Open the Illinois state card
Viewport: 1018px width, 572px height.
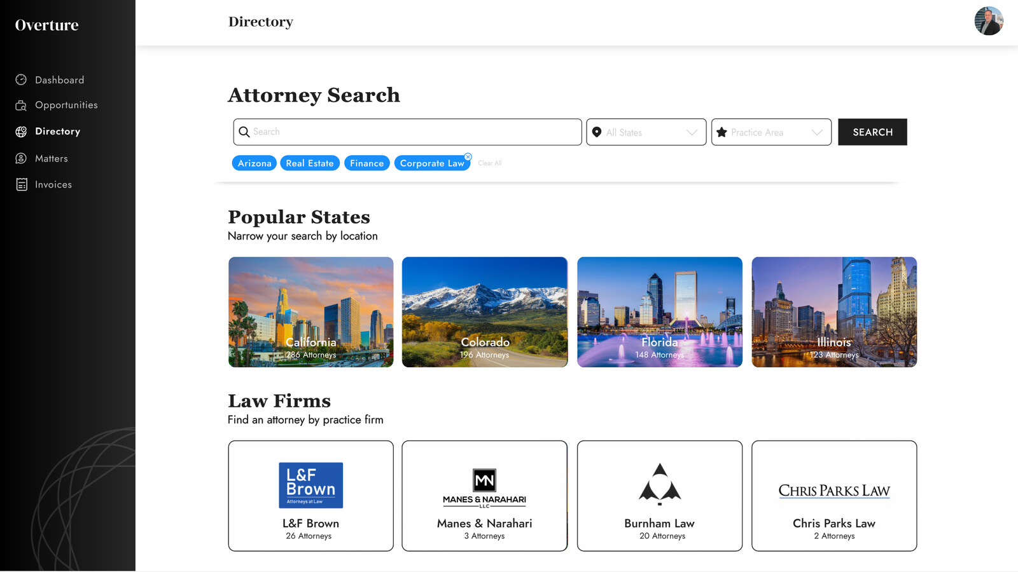click(x=834, y=312)
